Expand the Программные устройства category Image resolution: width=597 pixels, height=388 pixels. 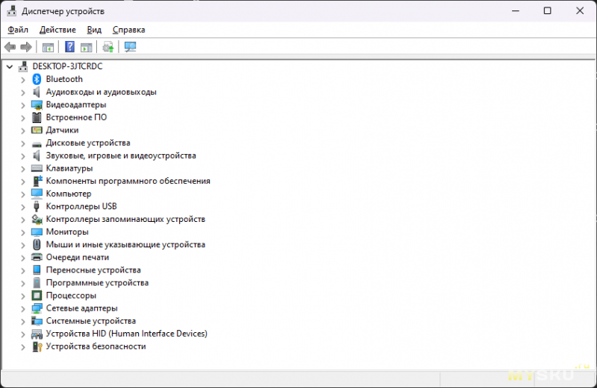tap(23, 284)
